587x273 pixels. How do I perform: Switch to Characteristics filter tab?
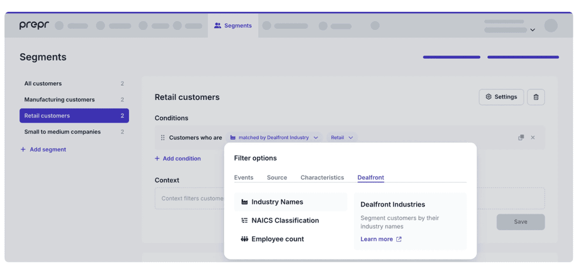(x=322, y=177)
